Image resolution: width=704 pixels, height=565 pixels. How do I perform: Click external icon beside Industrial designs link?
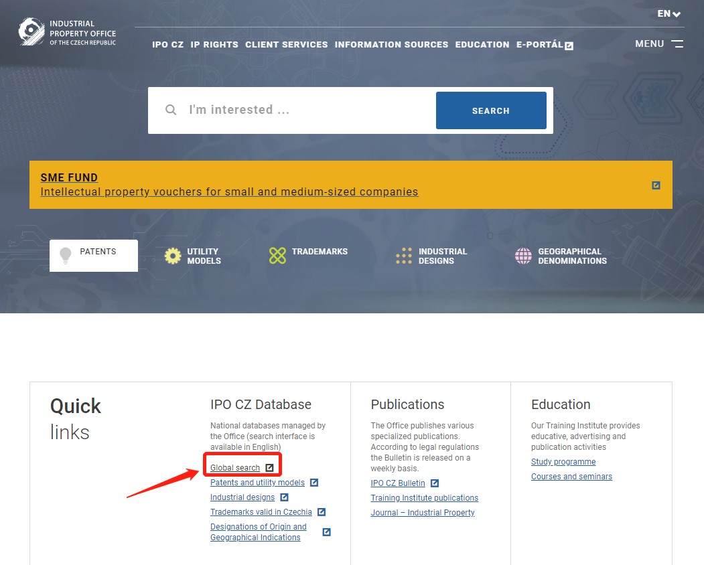point(284,497)
